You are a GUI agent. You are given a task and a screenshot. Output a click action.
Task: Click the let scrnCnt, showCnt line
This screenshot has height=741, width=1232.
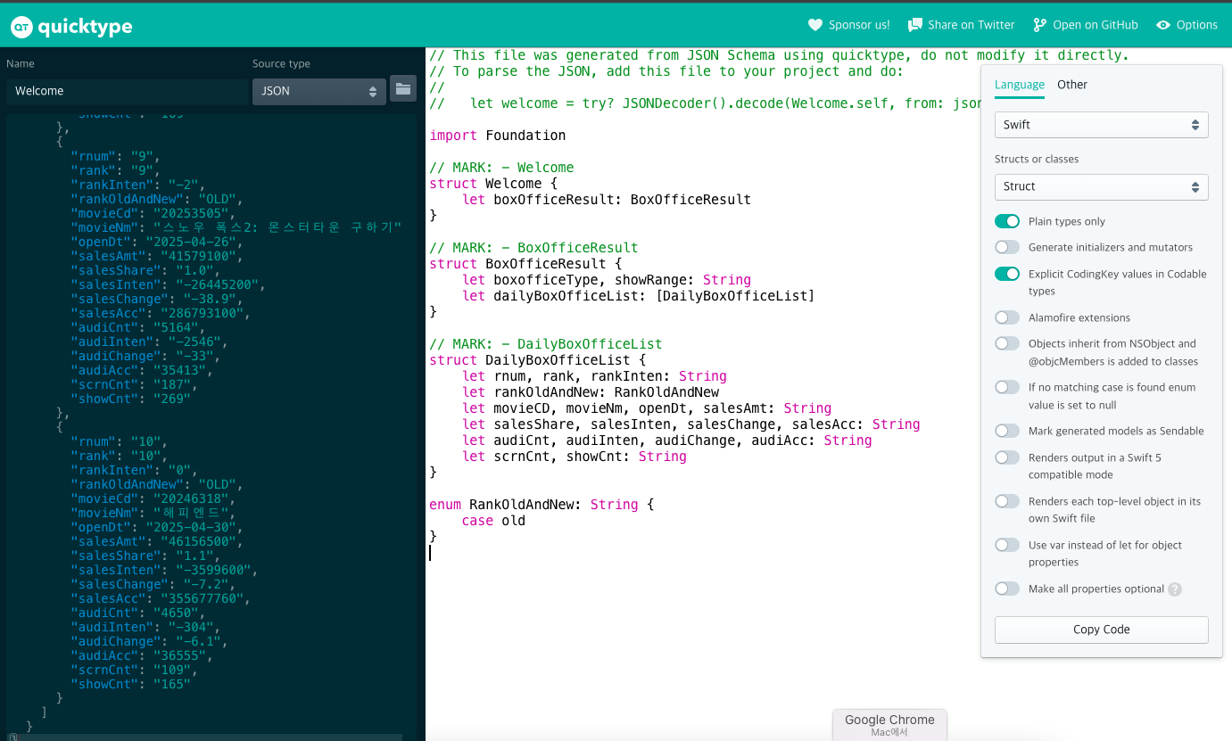[x=575, y=457]
